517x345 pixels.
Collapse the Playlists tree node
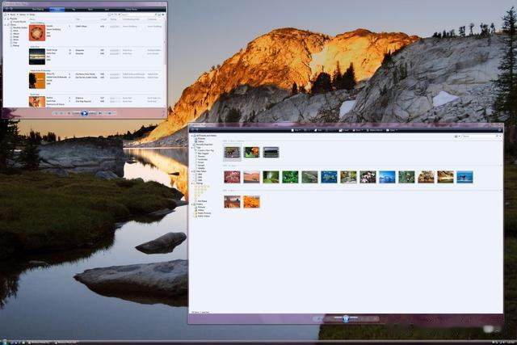pyautogui.click(x=6, y=19)
